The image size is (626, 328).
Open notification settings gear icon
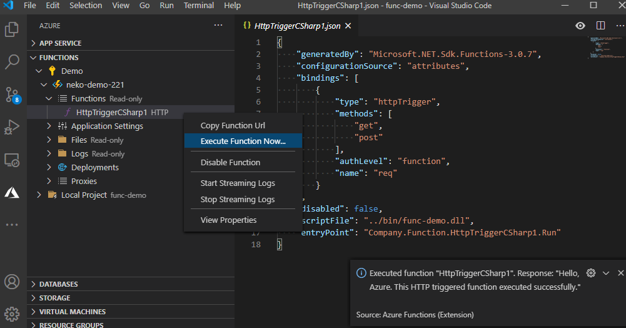click(591, 273)
